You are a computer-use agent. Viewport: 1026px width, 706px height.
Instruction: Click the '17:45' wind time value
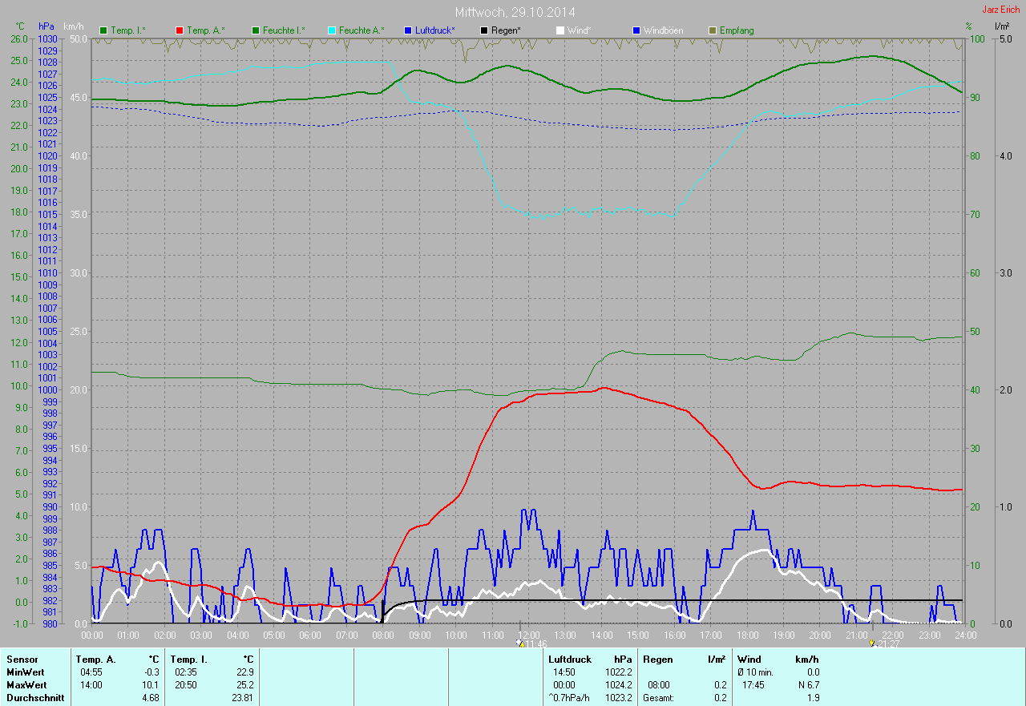tap(753, 685)
